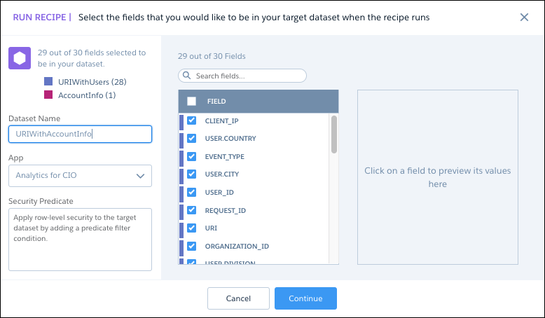The height and width of the screenshot is (318, 545).
Task: Preview the USER_ID field name
Action: point(219,193)
